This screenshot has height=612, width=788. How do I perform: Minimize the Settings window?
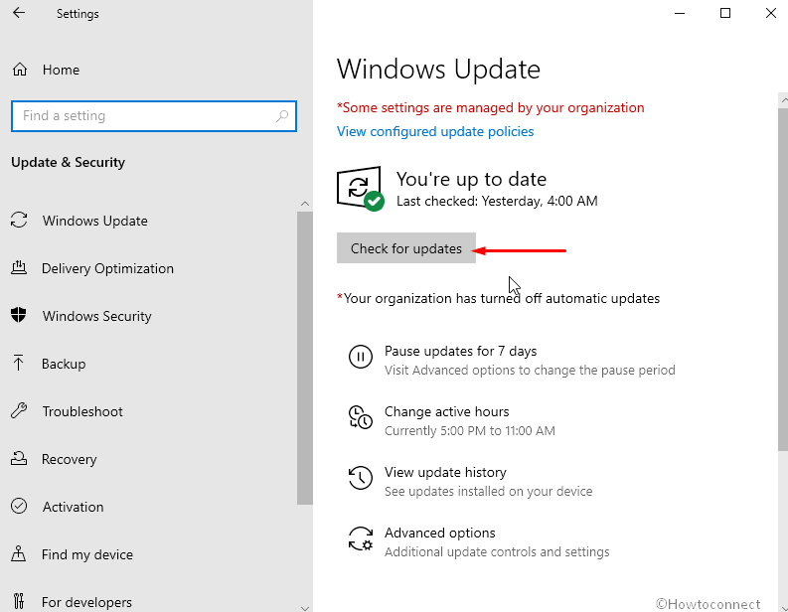680,13
